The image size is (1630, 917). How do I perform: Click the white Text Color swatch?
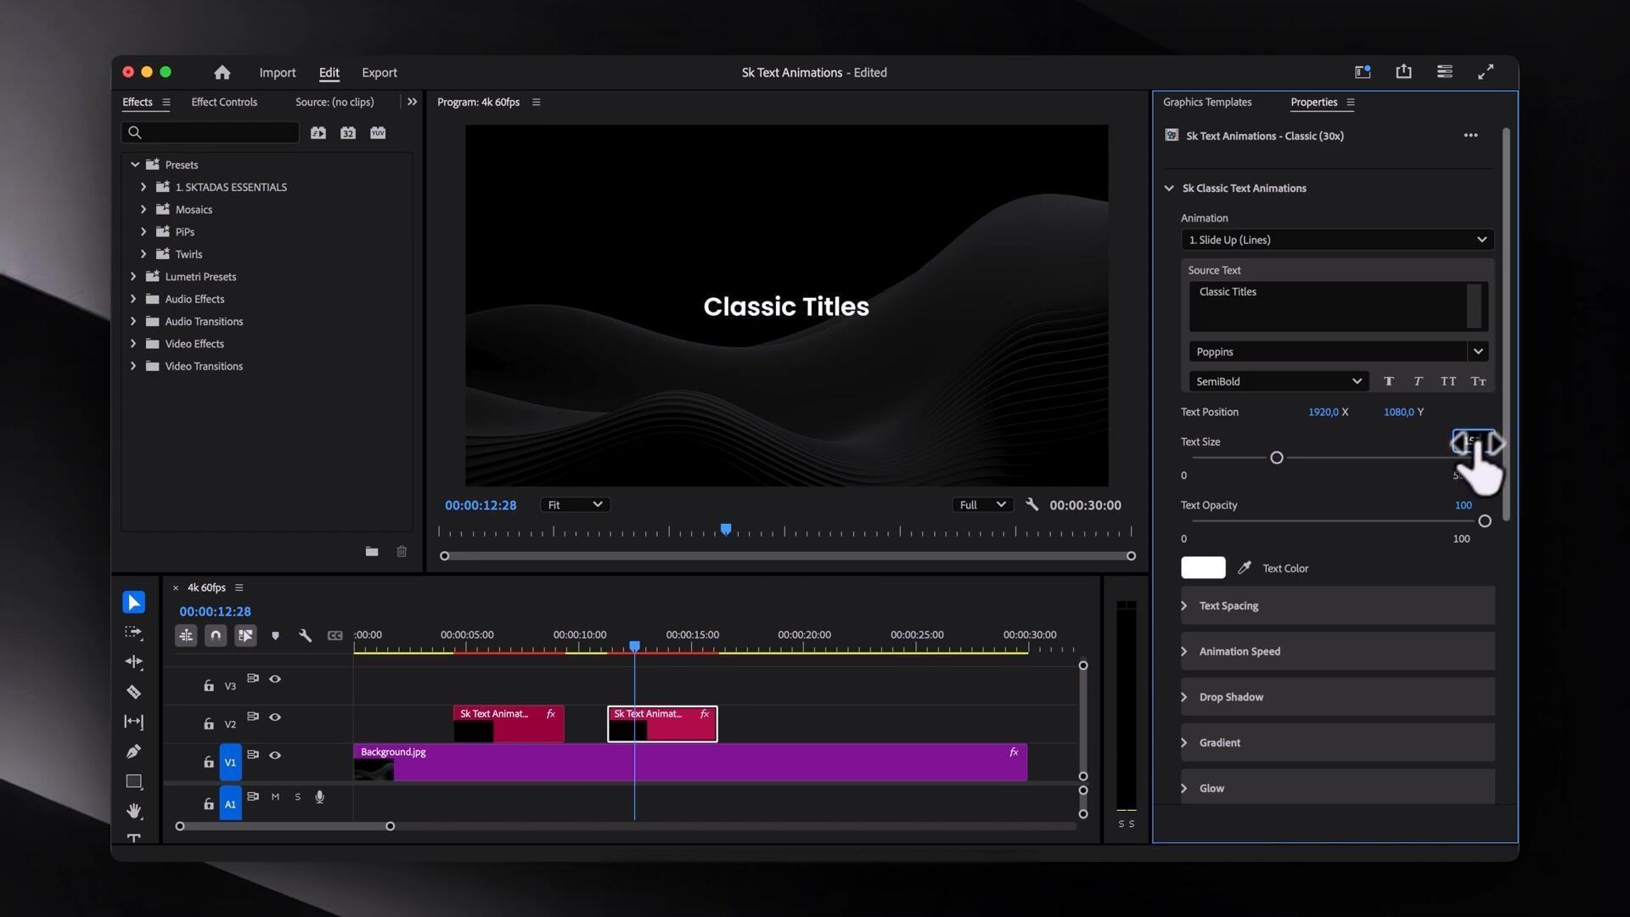(x=1203, y=568)
